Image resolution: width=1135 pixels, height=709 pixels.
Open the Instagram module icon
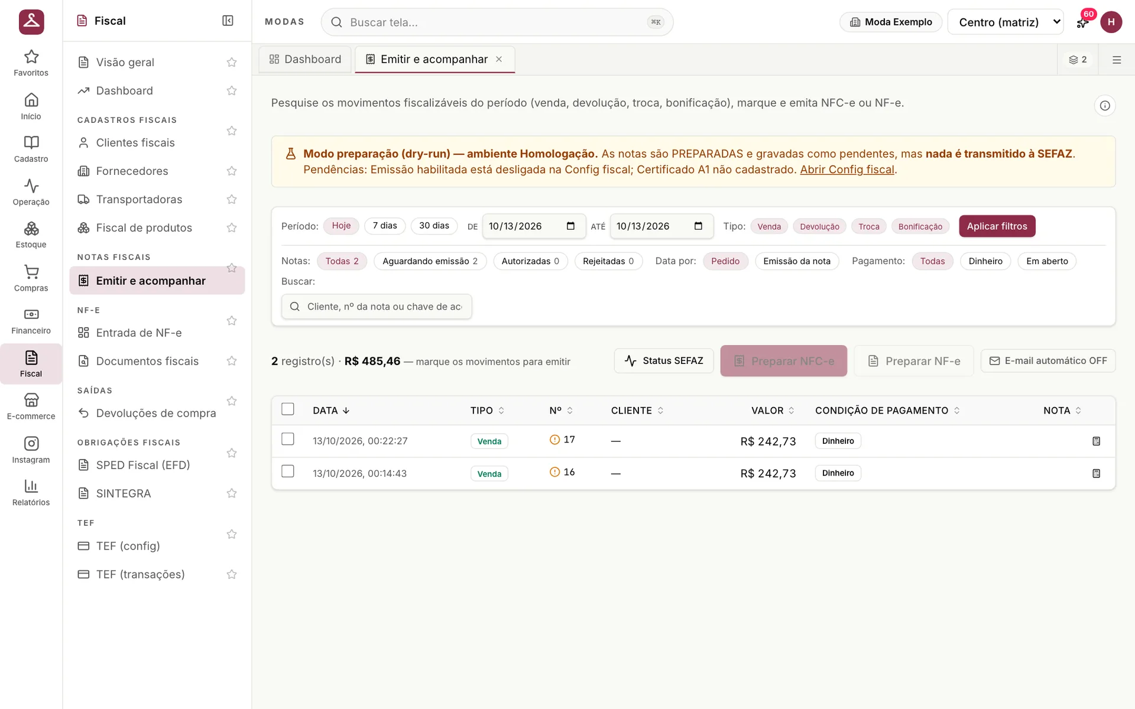coord(31,450)
